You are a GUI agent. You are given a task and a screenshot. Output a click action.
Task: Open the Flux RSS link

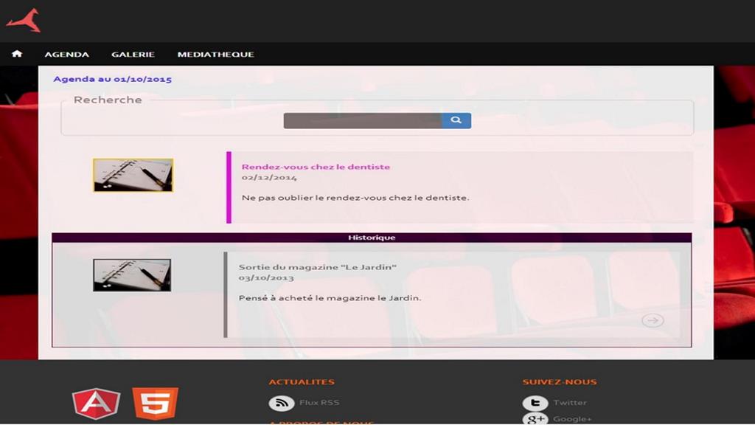tap(319, 402)
